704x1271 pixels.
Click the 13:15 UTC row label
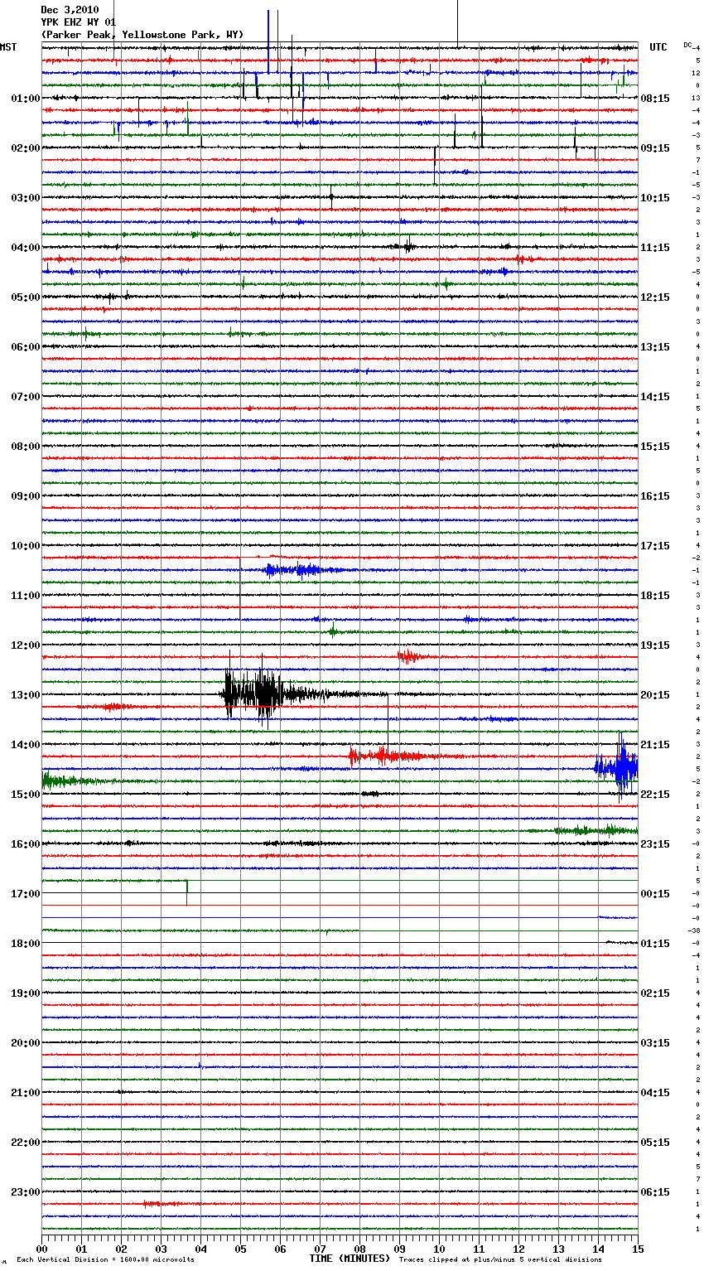[655, 347]
